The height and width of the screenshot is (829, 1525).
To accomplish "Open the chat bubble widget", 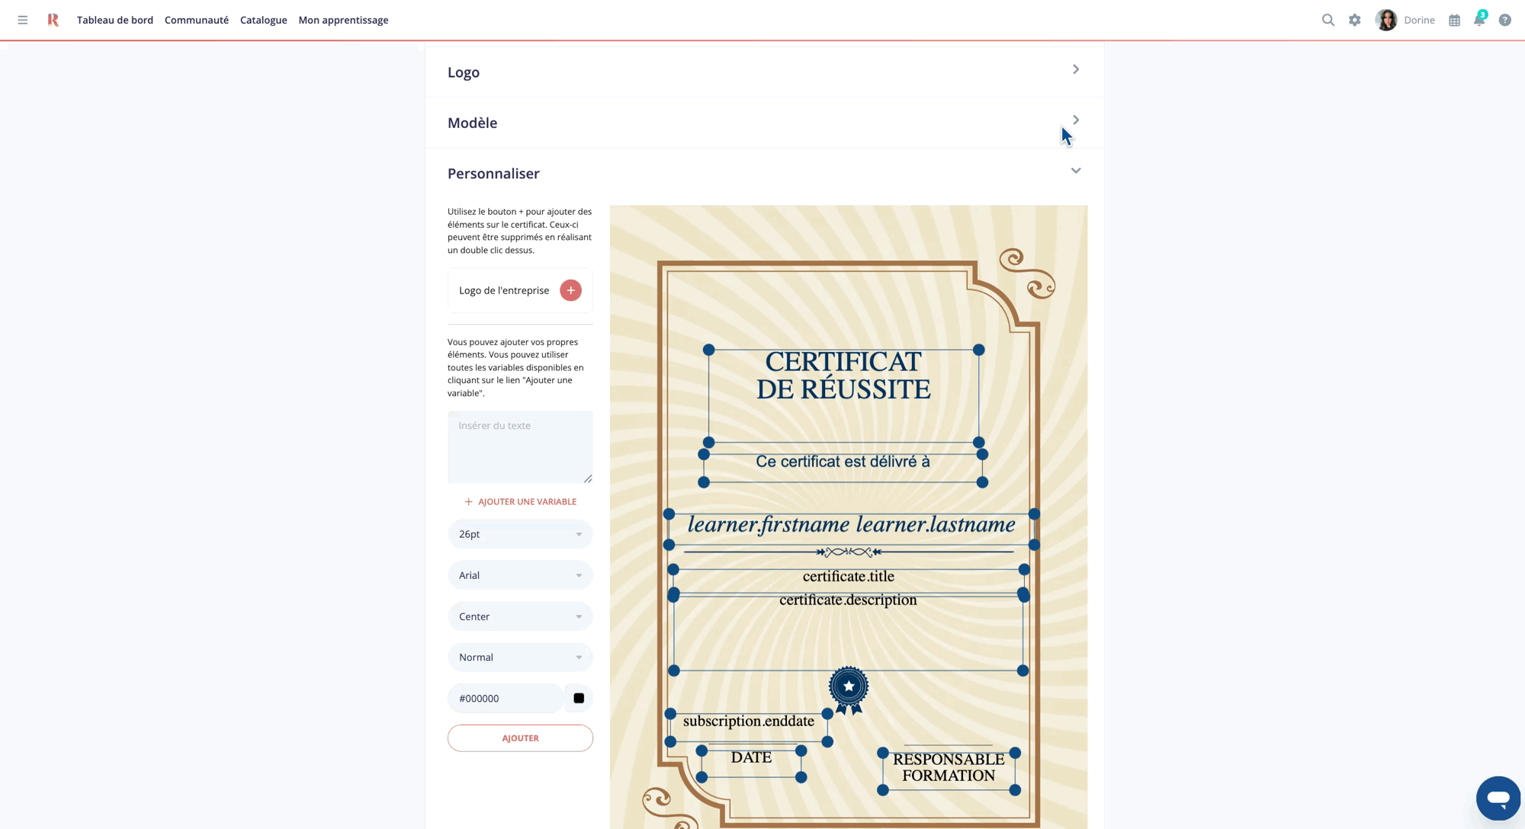I will click(1498, 798).
